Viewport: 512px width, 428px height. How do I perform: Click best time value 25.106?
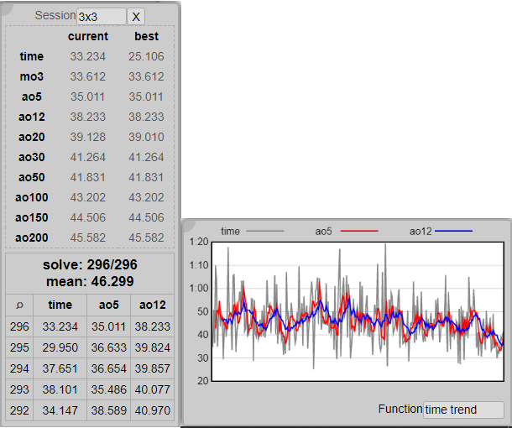[x=146, y=56]
